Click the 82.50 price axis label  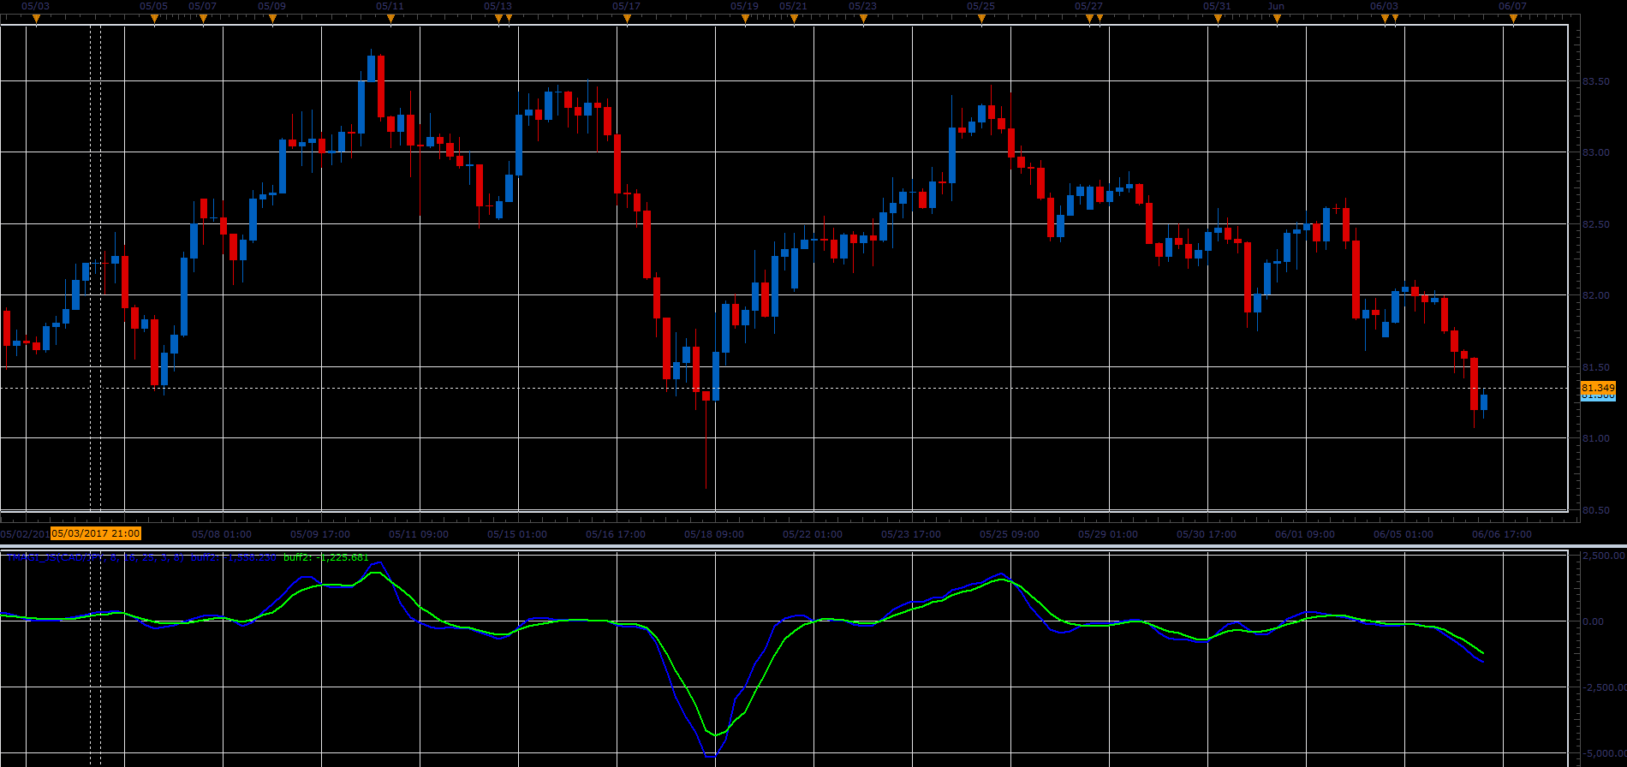(x=1596, y=224)
